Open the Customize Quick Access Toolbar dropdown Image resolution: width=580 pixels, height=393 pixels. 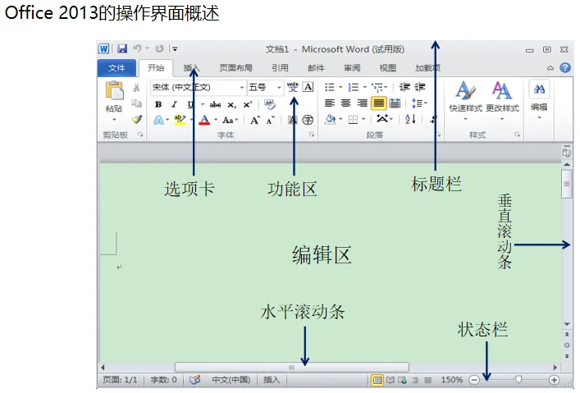[x=175, y=49]
